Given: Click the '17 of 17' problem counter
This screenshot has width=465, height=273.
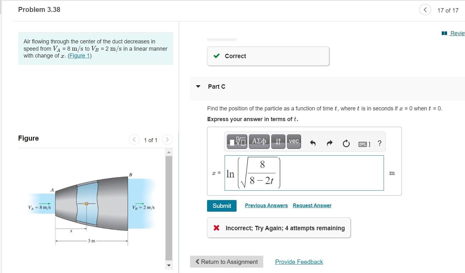Looking at the screenshot, I should [448, 10].
